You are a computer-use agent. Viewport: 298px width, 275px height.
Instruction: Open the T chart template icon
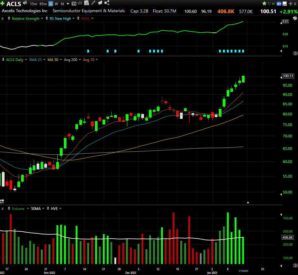pos(74,4)
